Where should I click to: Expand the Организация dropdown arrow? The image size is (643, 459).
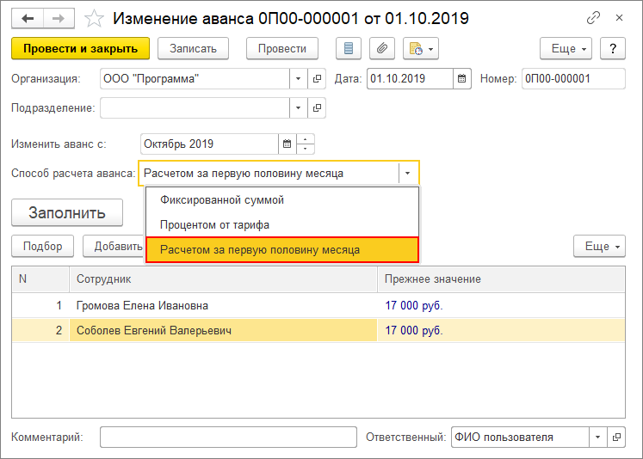tap(299, 78)
